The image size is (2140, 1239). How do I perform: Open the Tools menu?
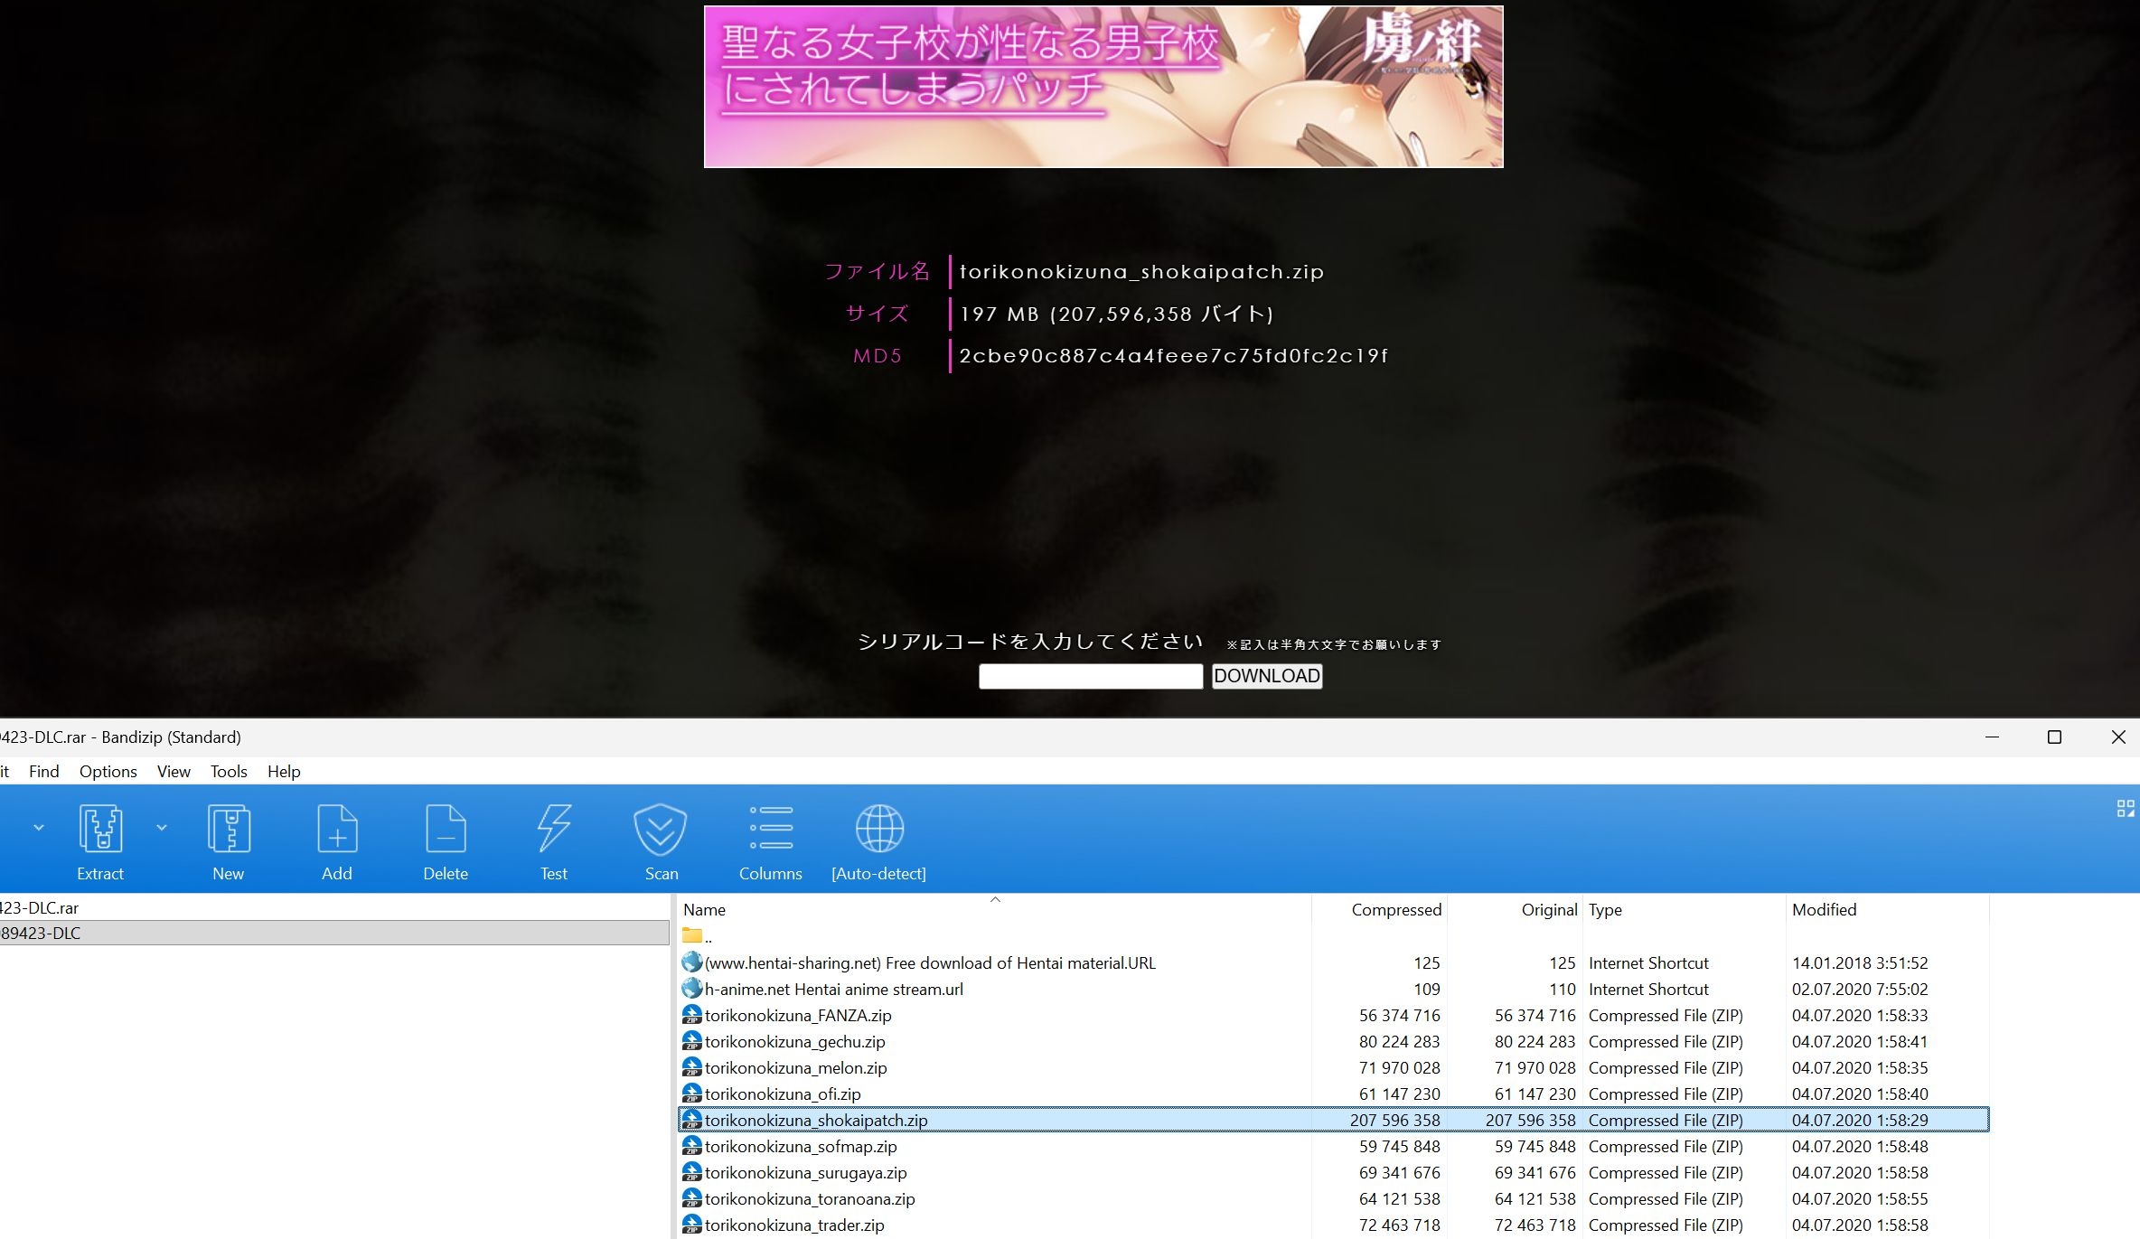(x=229, y=771)
